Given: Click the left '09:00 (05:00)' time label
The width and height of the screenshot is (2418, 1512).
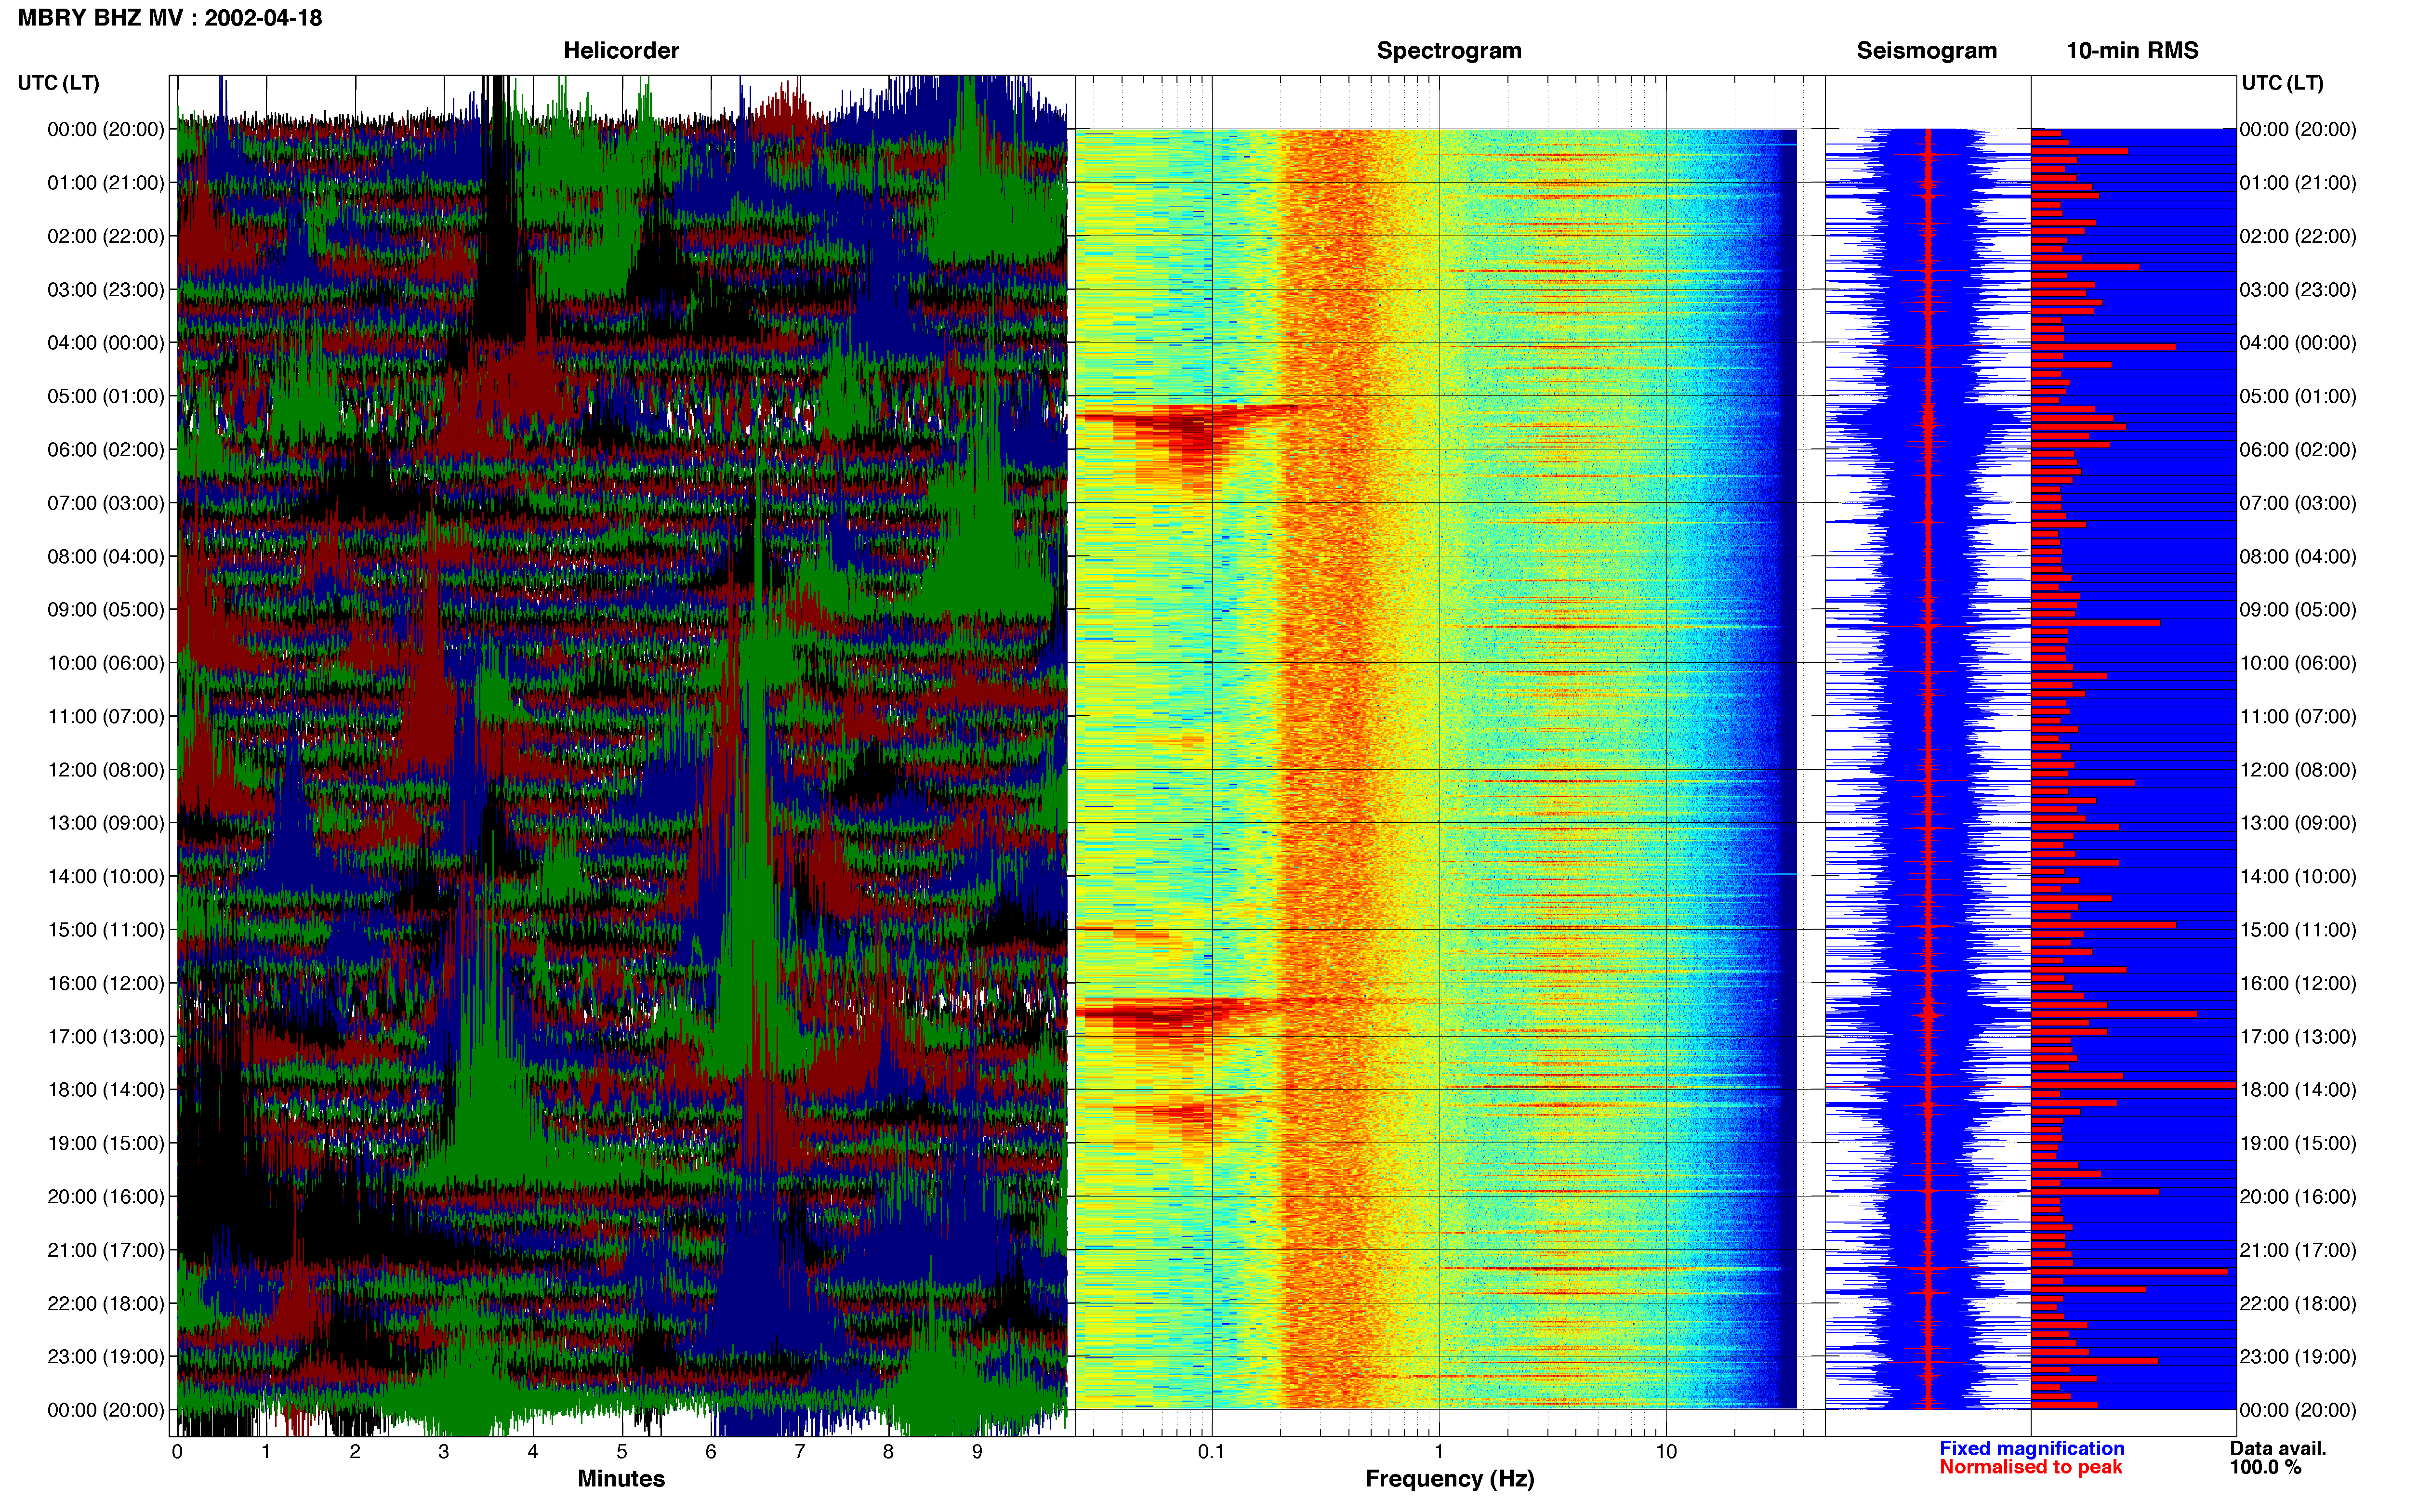Looking at the screenshot, I should 106,610.
